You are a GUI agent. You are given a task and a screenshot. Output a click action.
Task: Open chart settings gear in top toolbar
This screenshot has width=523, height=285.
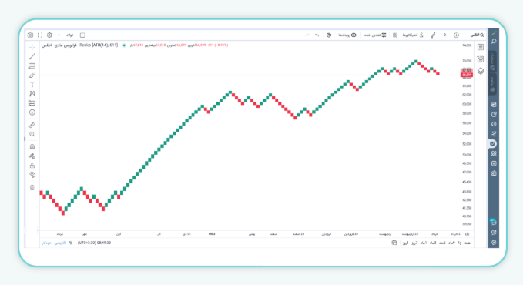pyautogui.click(x=49, y=35)
